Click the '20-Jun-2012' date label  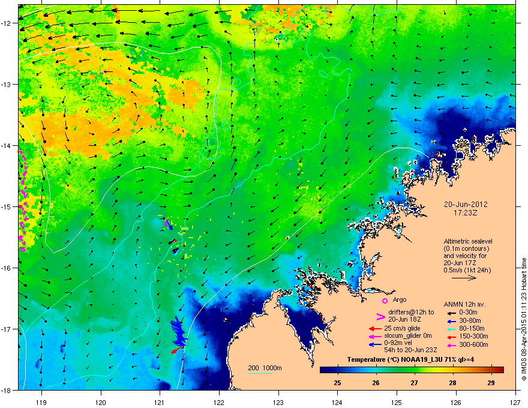466,205
